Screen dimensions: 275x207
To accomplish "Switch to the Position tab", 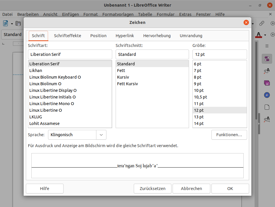I will (x=98, y=36).
